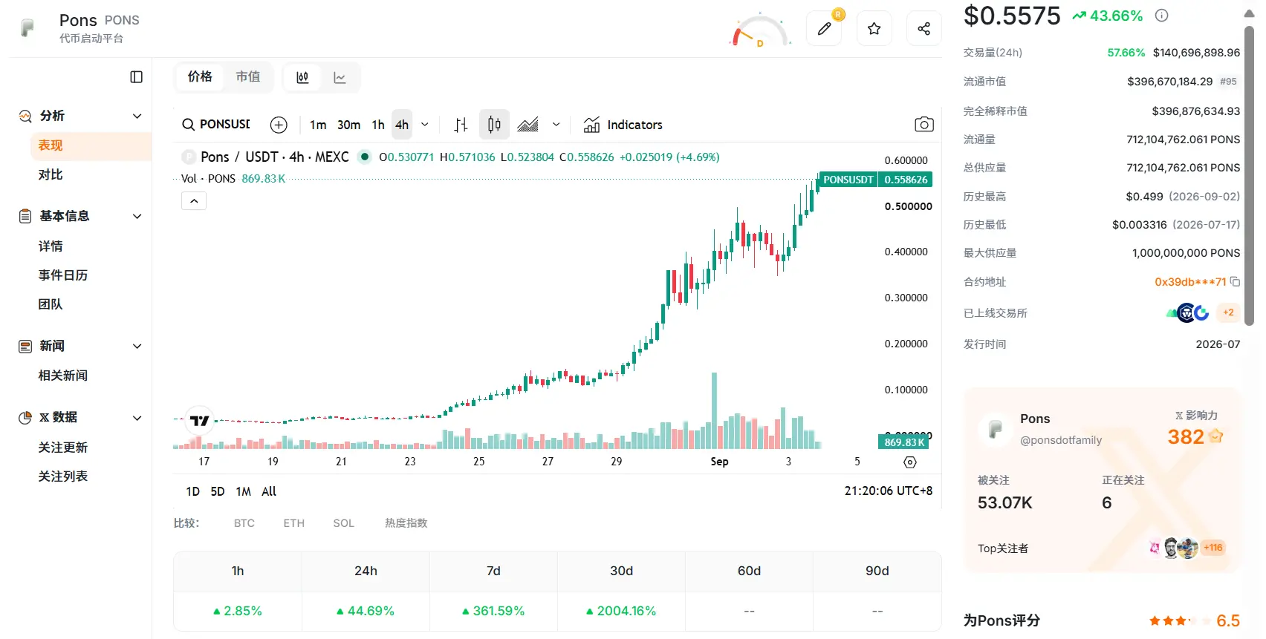Collapse the sidebar panel icon
This screenshot has width=1266, height=639.
[x=136, y=77]
